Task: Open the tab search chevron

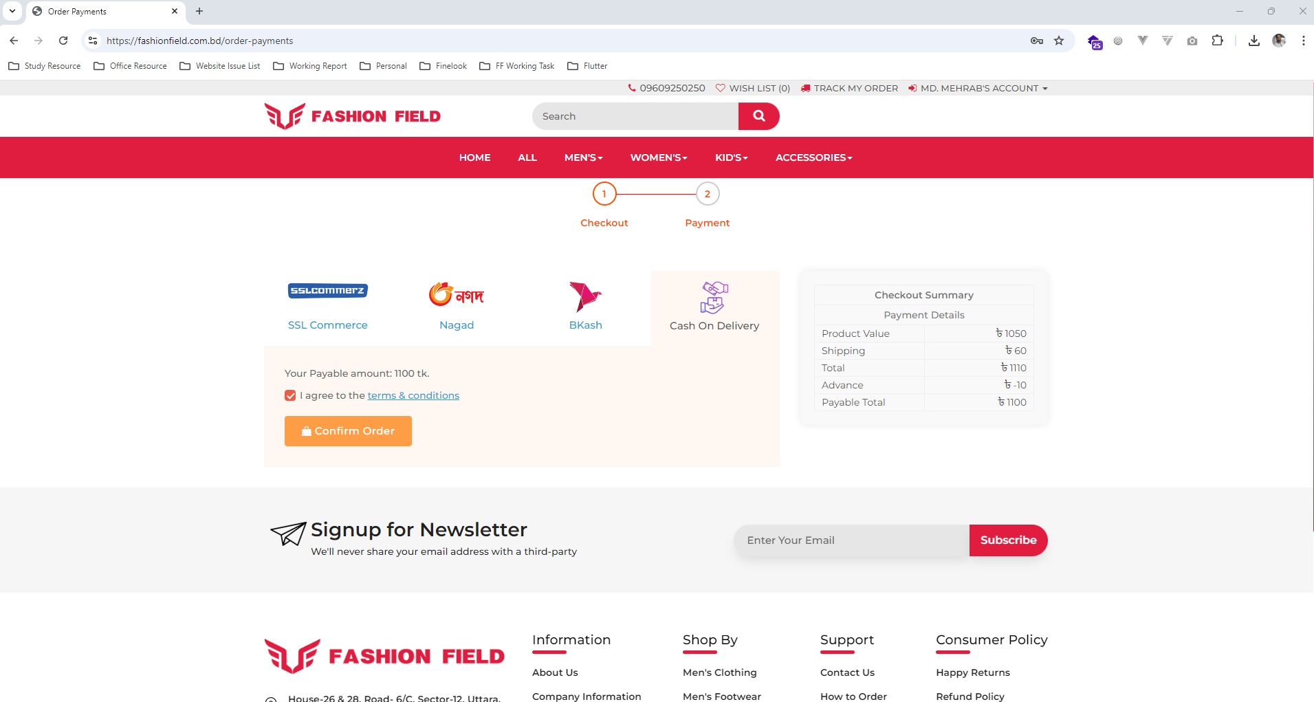Action: [12, 11]
